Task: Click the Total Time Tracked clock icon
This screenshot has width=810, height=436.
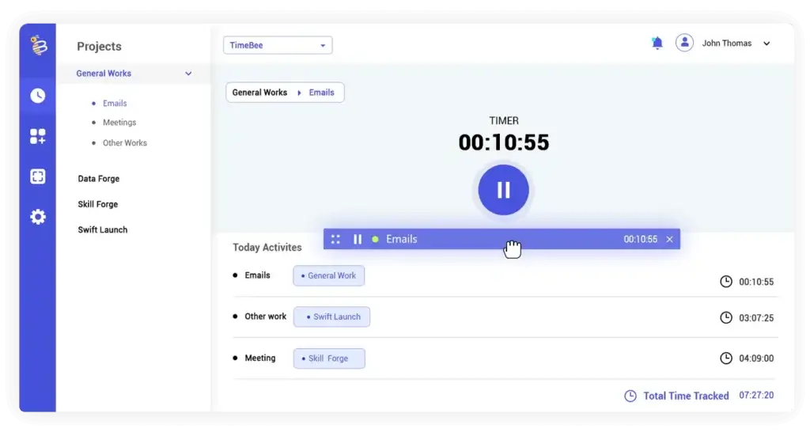Action: 630,396
